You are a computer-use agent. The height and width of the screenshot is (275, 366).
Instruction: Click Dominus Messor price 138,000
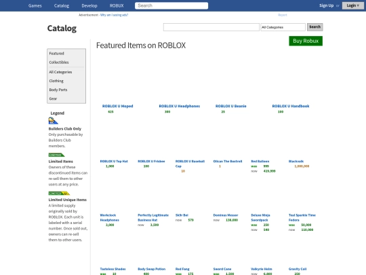tap(232, 220)
